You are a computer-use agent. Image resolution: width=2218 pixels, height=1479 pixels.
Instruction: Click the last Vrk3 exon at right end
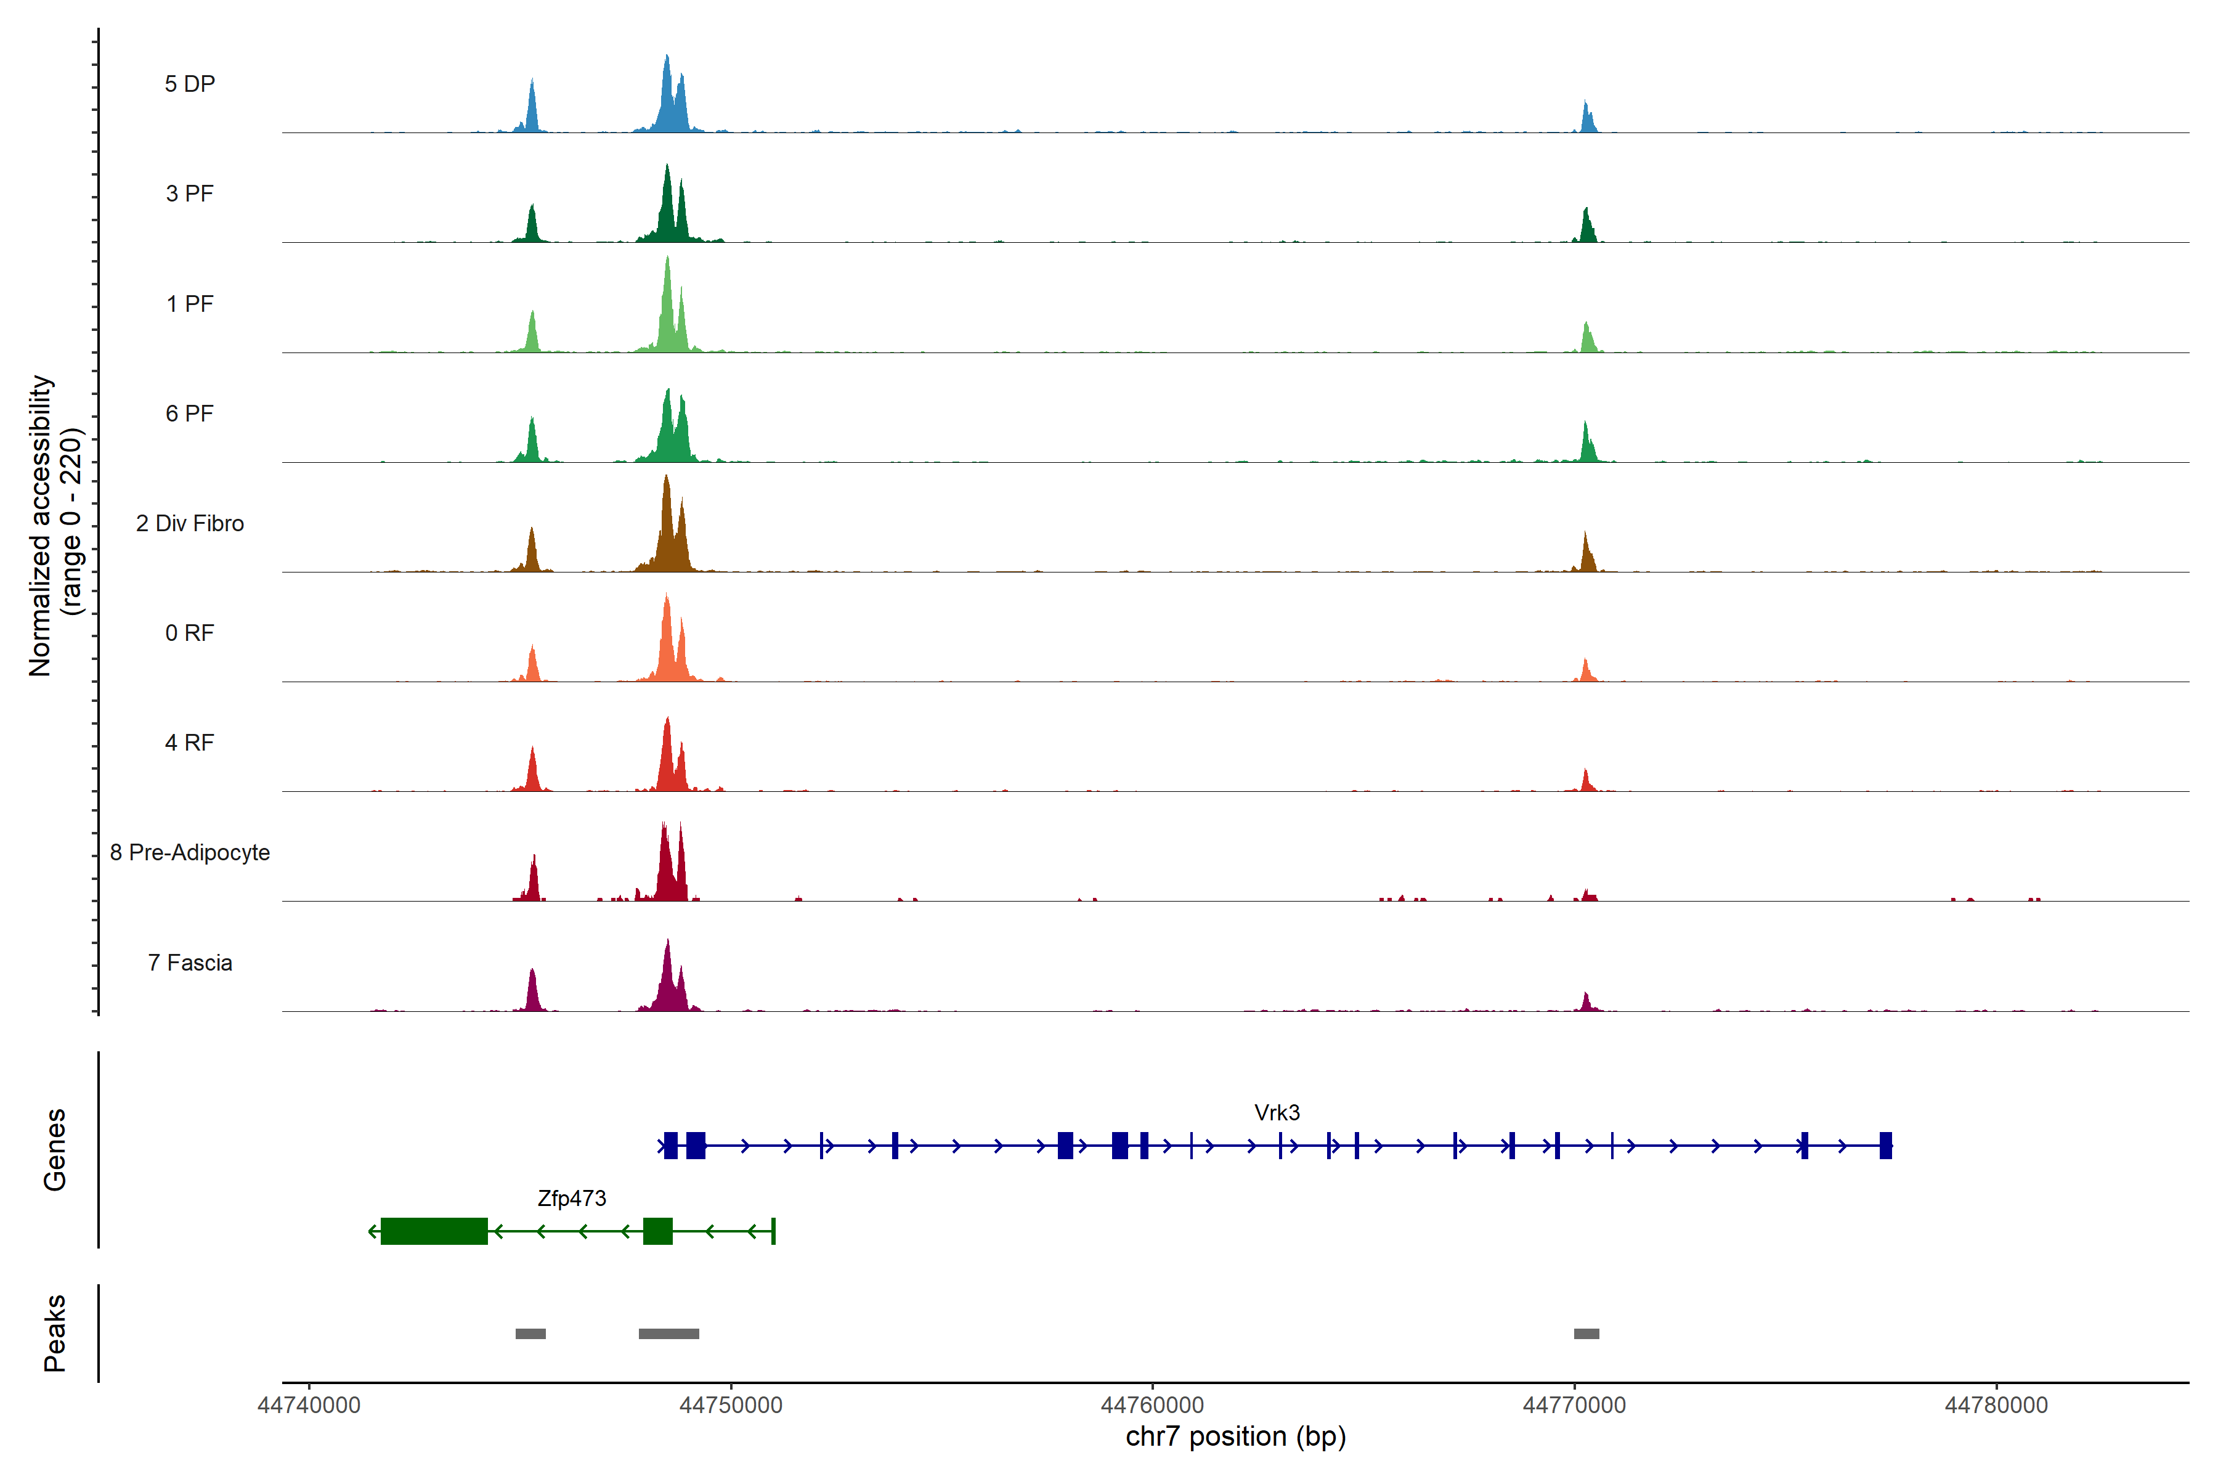point(1885,1146)
